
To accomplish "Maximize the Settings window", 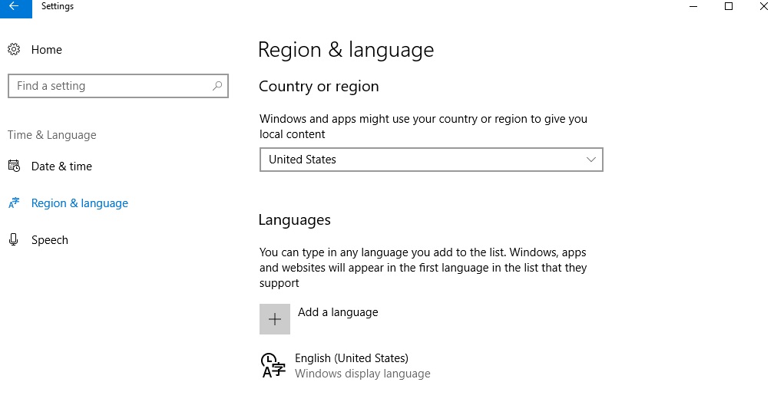I will coord(729,6).
